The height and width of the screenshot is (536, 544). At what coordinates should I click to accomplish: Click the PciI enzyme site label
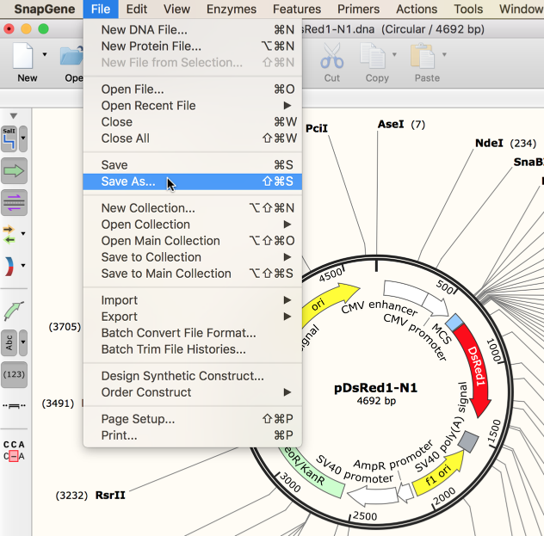point(317,128)
